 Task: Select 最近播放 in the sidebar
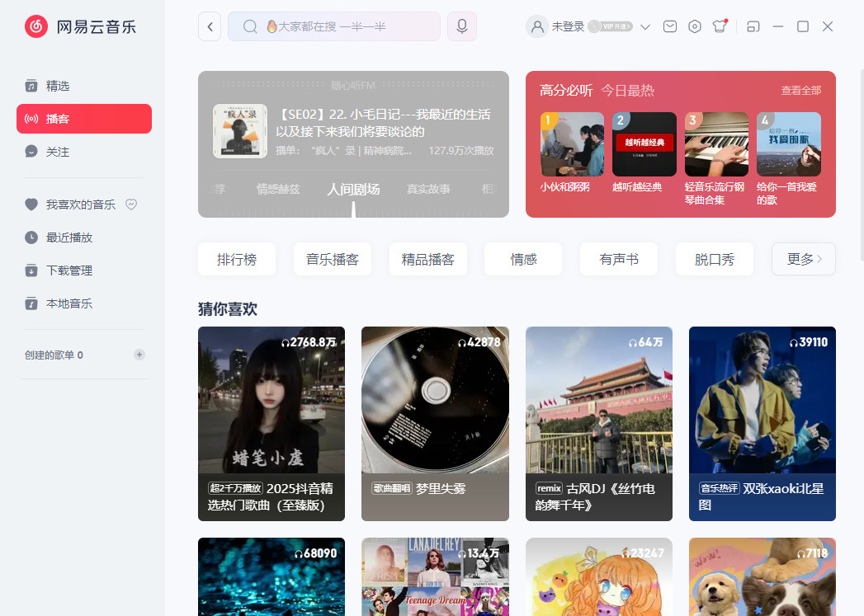coord(69,237)
